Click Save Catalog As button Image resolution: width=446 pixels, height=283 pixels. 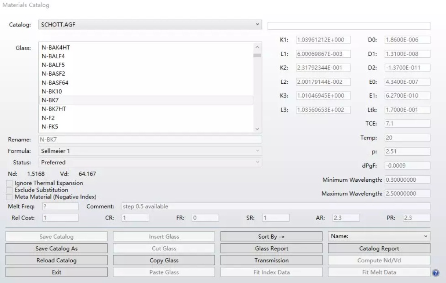(x=56, y=248)
